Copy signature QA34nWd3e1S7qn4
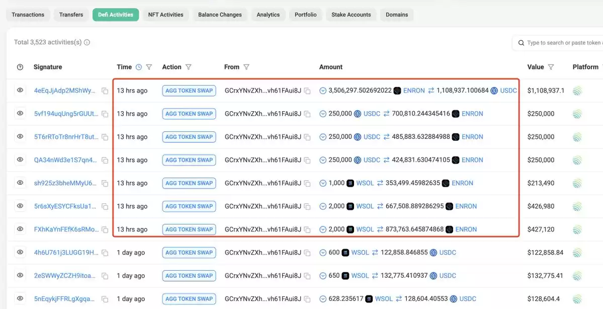The height and width of the screenshot is (309, 603). coord(105,160)
